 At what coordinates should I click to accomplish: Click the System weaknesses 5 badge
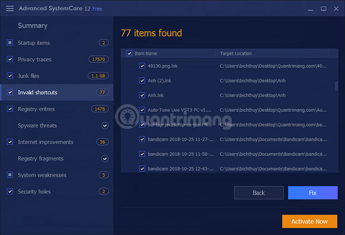pos(103,175)
